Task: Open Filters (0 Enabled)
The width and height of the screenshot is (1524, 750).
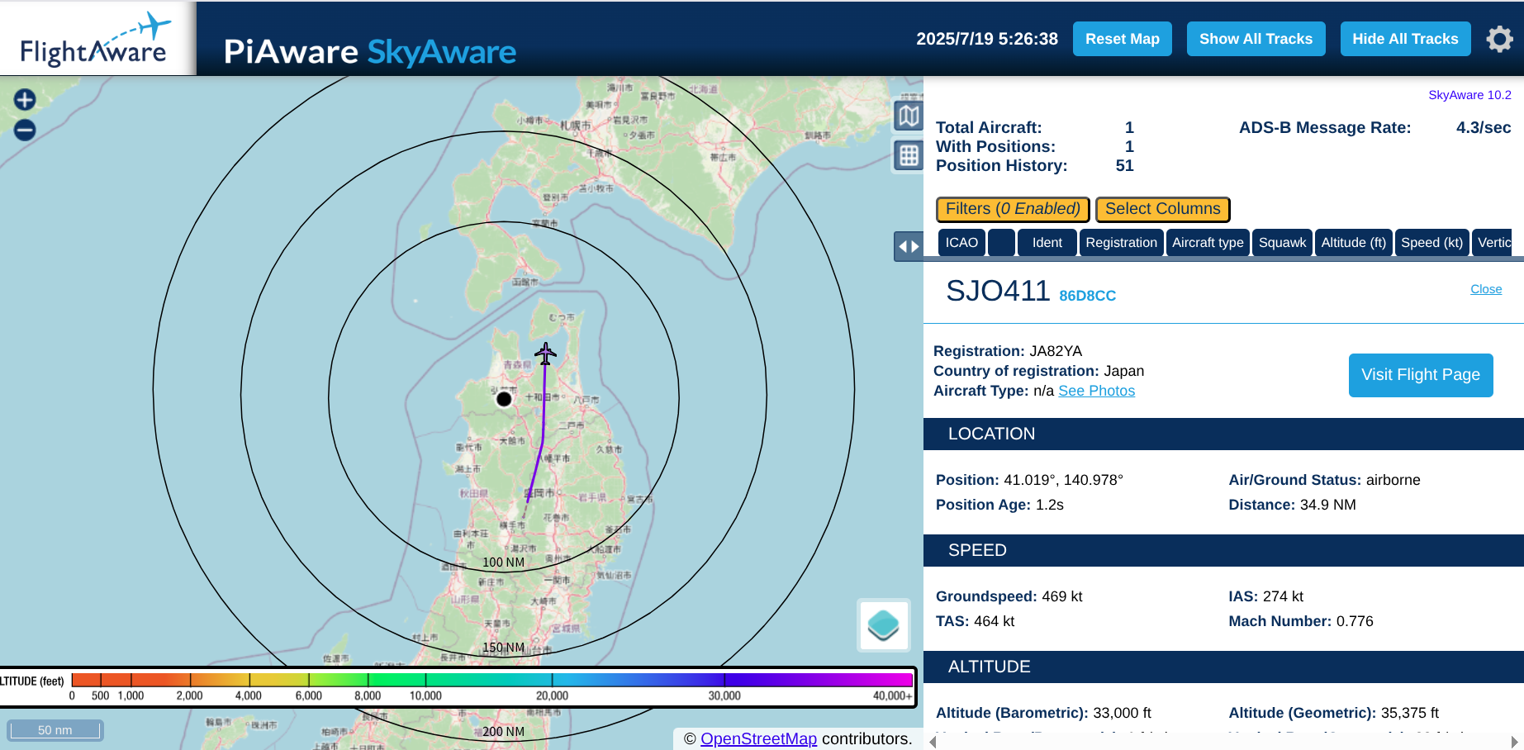Action: 1013,209
